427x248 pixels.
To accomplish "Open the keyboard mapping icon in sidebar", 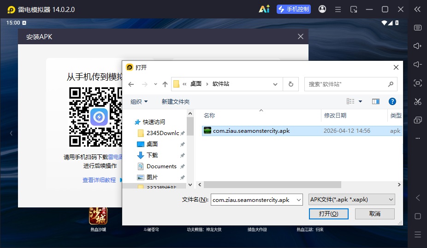I will click(417, 28).
